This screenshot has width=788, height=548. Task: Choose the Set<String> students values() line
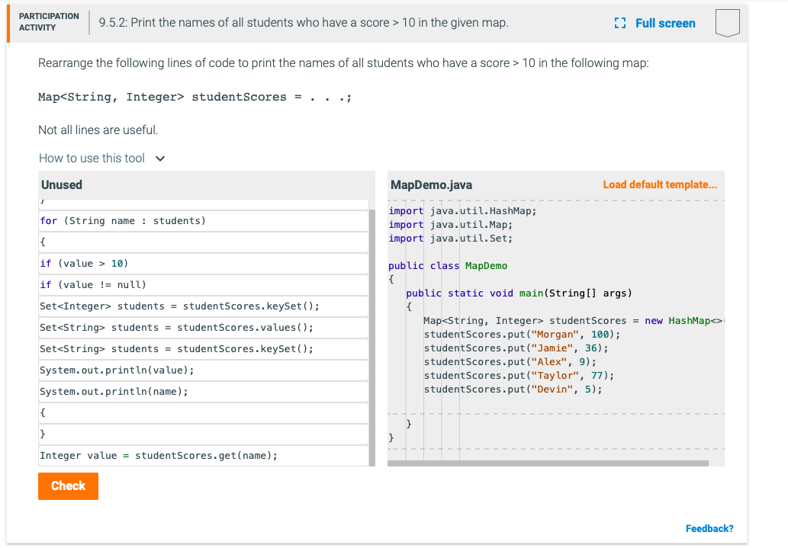pyautogui.click(x=176, y=328)
